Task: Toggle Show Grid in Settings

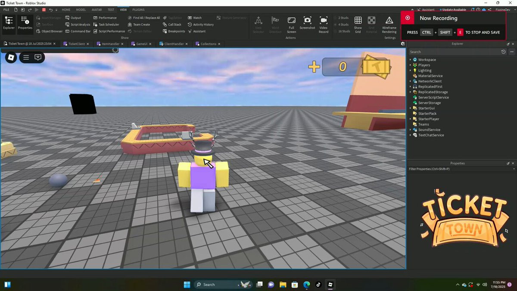Action: 358,25
